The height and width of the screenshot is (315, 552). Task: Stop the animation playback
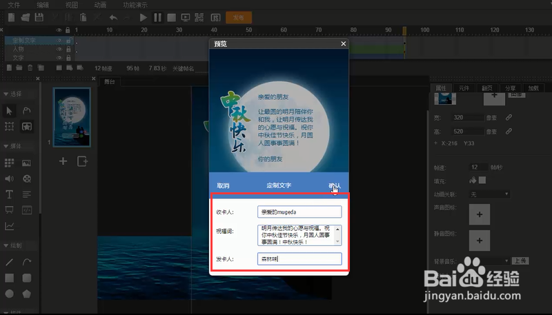click(x=171, y=17)
